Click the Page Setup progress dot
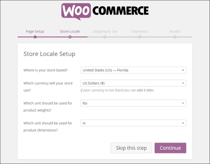This screenshot has width=210, height=164. (35, 37)
